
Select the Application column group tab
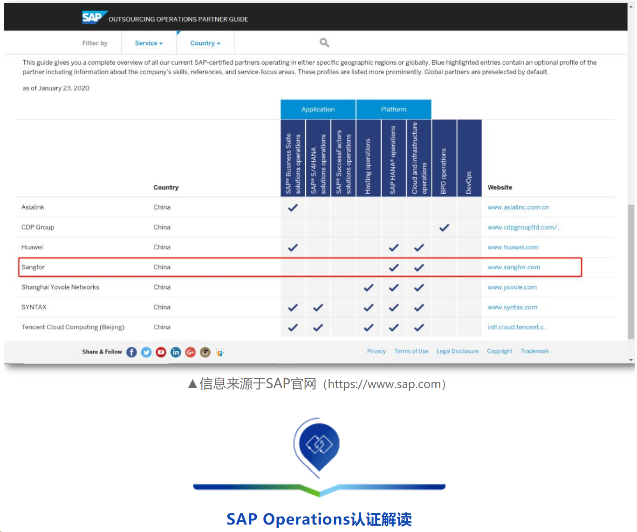point(318,109)
